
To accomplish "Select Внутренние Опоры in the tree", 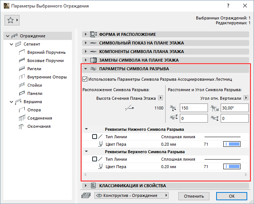I will pyautogui.click(x=47, y=77).
